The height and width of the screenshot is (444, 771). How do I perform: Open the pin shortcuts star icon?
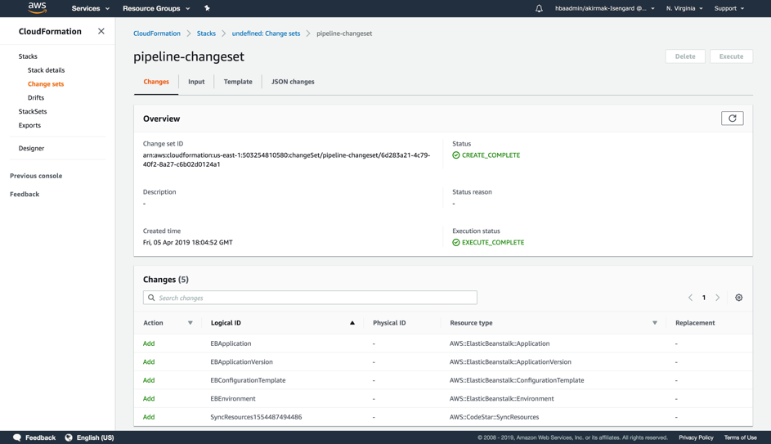pyautogui.click(x=207, y=8)
